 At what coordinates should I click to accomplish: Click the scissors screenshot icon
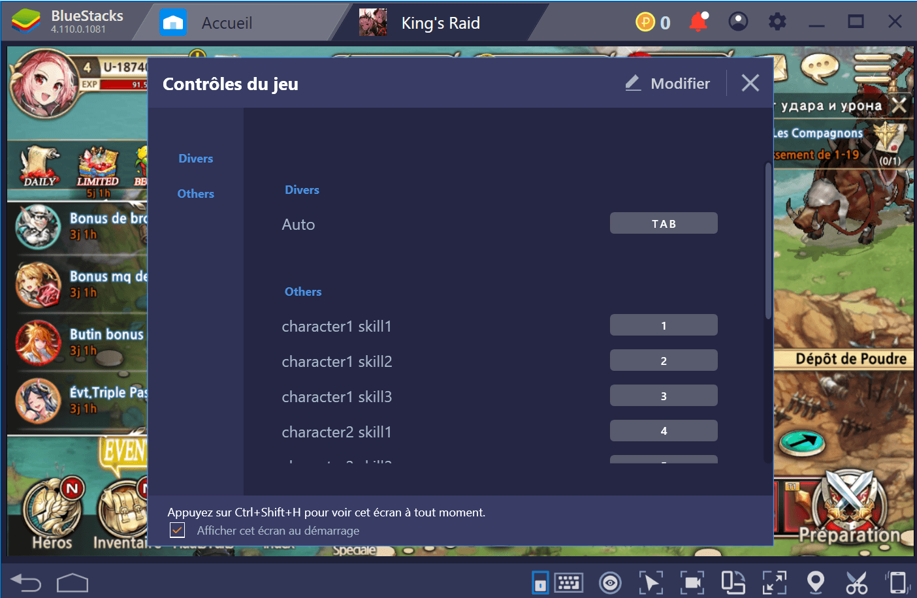pos(856,582)
